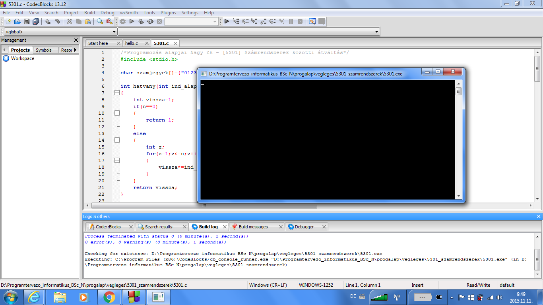
Task: Click the Save all files icon
Action: click(36, 21)
